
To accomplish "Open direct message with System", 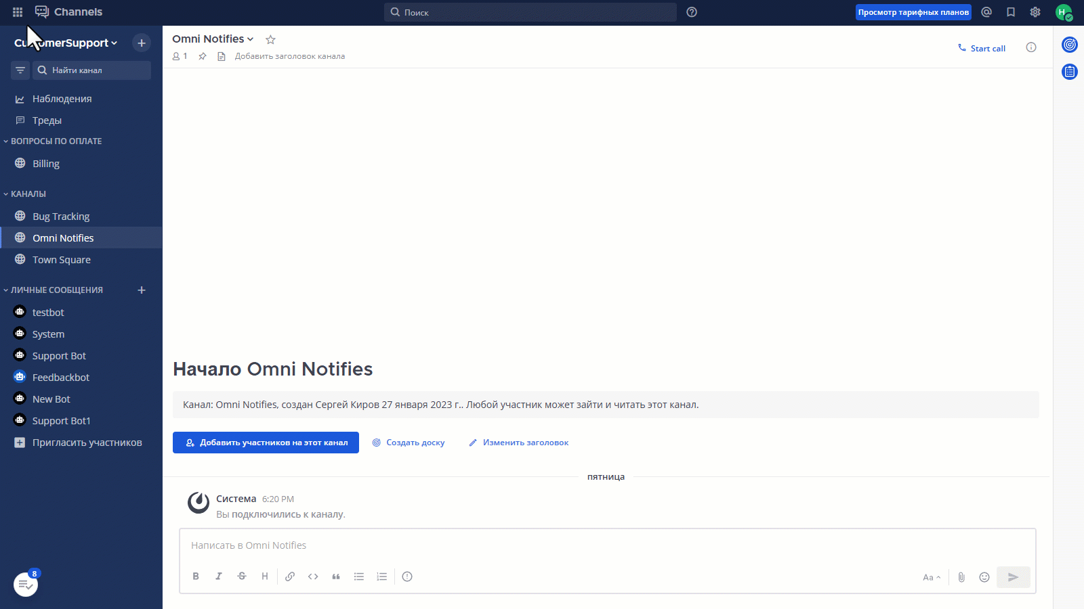I will point(81,334).
